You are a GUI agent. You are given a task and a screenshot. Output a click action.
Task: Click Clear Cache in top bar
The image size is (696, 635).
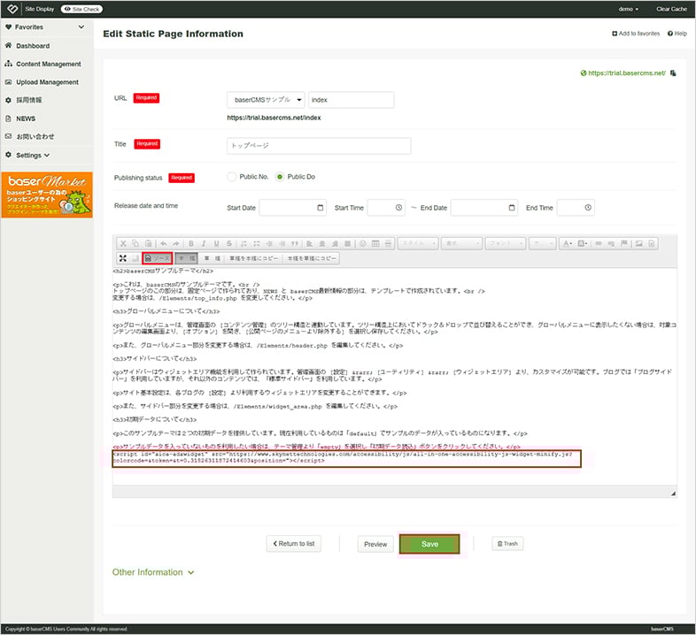[x=671, y=9]
